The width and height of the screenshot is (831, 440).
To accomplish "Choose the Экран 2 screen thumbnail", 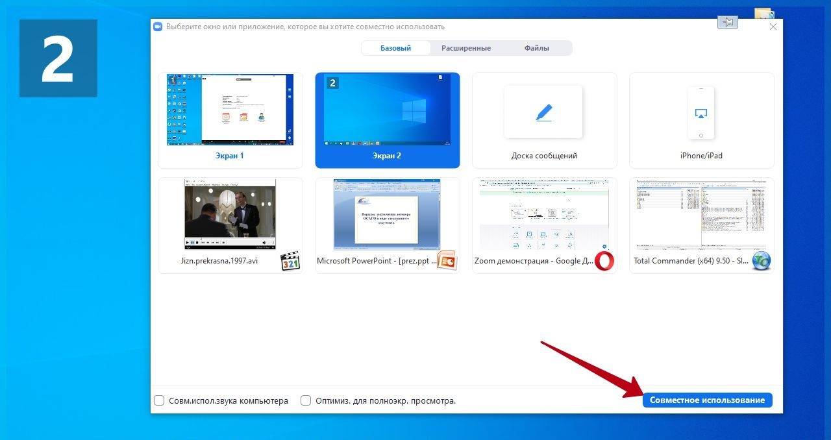I will point(388,110).
